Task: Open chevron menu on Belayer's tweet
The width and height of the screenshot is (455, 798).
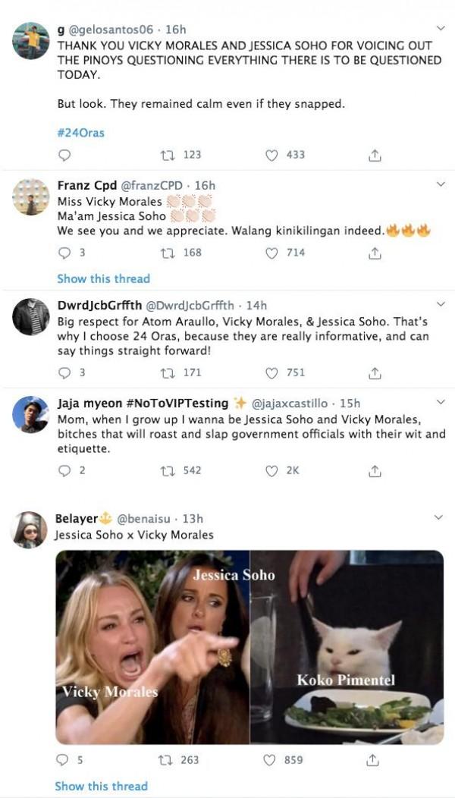Action: (x=439, y=517)
